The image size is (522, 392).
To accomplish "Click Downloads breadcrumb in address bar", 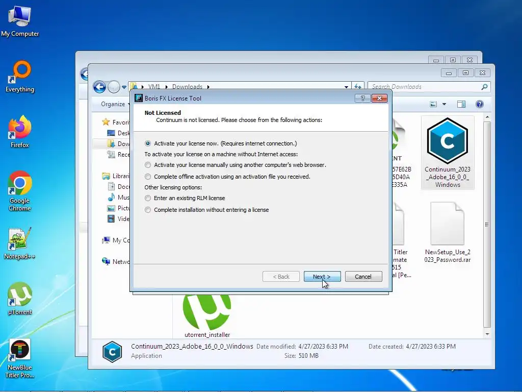I will click(188, 87).
